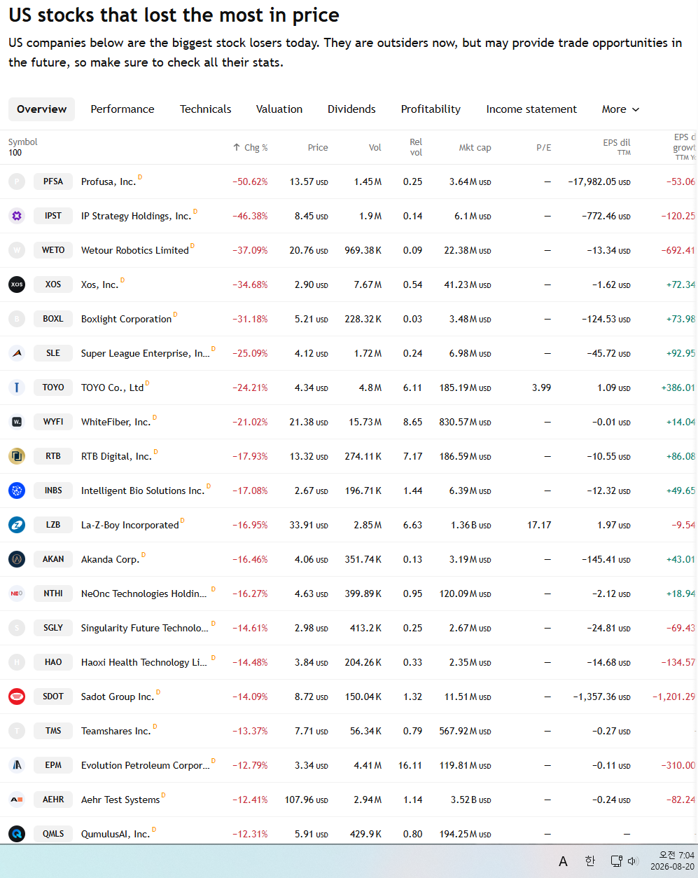Sort by the Price column header
Image resolution: width=698 pixels, height=878 pixels.
(318, 148)
